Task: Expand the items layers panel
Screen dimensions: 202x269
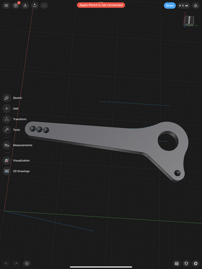Action: 27,263
